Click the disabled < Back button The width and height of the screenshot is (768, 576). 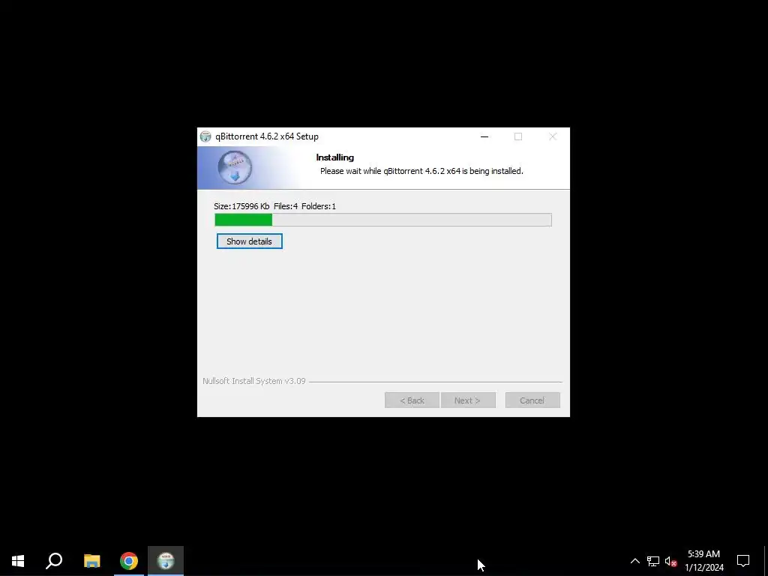click(x=412, y=400)
